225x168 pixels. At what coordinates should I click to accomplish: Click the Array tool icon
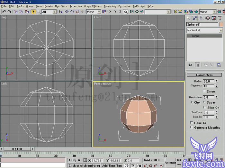[137, 12]
